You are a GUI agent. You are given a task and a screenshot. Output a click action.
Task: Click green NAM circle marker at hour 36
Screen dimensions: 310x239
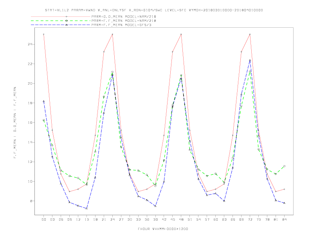point(147,175)
